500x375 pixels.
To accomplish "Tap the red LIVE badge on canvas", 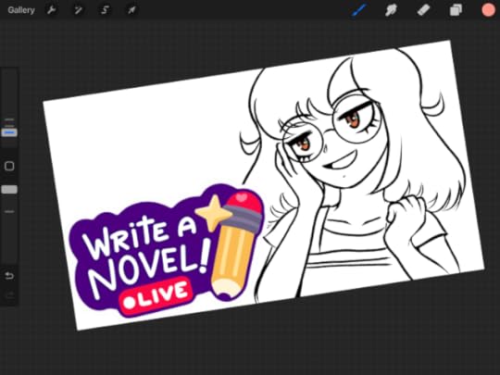I will pos(156,296).
